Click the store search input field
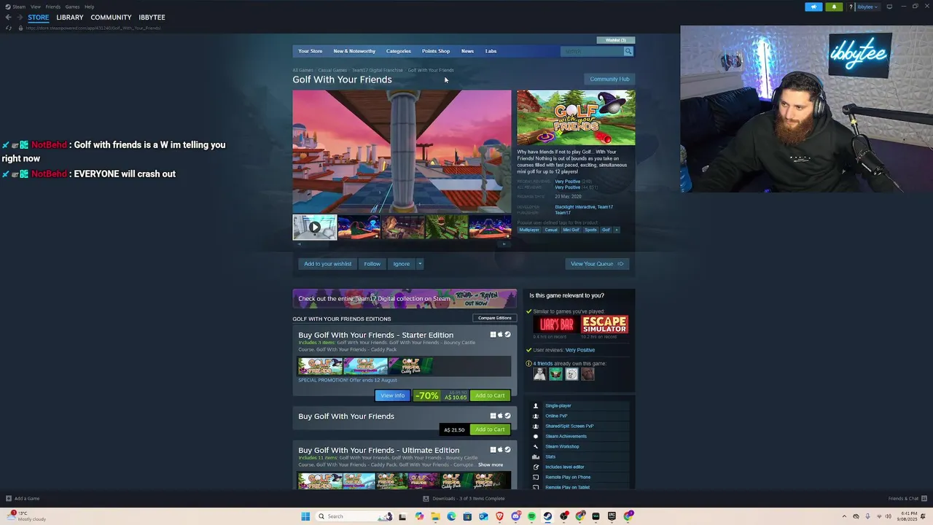The image size is (933, 525). 592,51
